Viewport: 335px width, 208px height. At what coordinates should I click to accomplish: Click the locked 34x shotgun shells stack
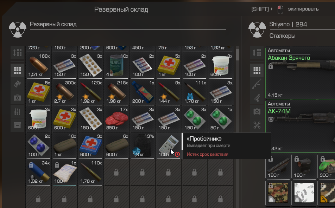click(x=38, y=172)
